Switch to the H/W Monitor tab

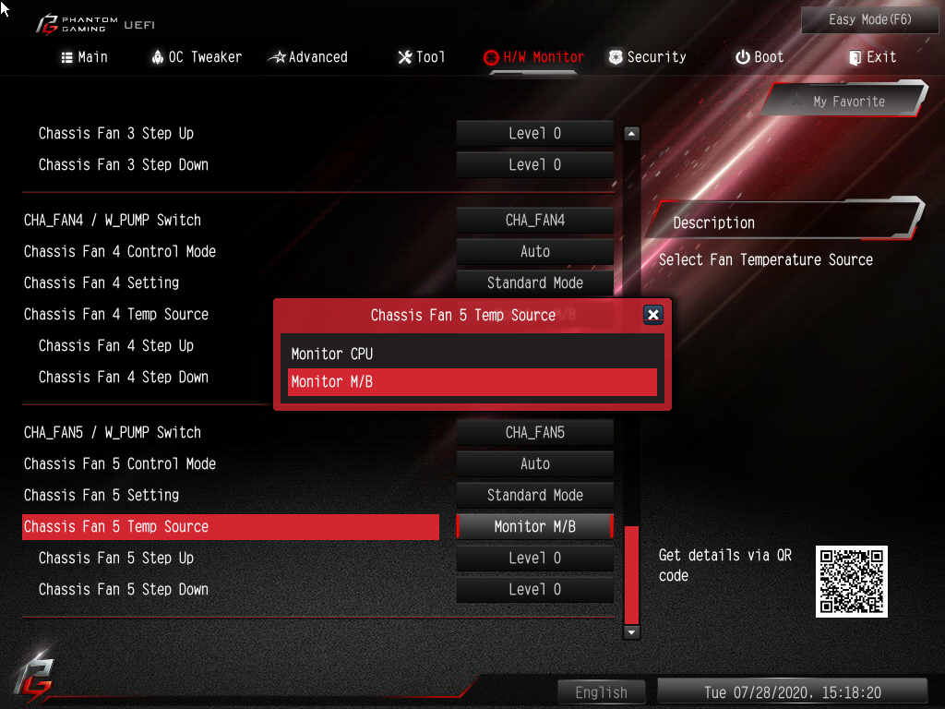point(533,57)
